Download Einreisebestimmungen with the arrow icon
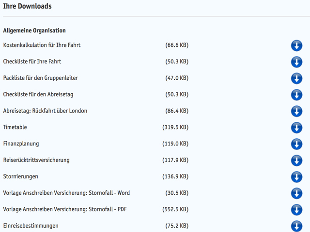Viewport: 310px width, 232px height. point(296,226)
